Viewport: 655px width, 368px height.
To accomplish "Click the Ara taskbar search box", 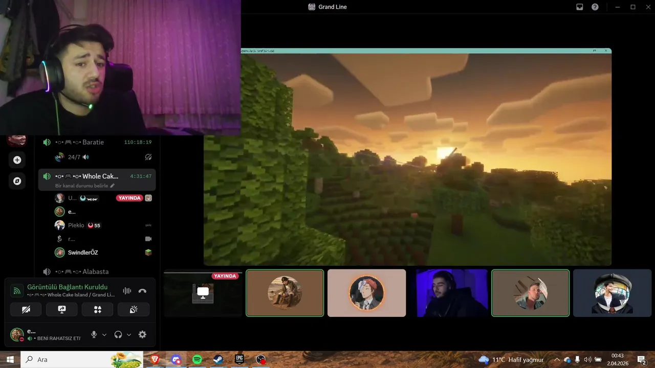I will click(82, 359).
